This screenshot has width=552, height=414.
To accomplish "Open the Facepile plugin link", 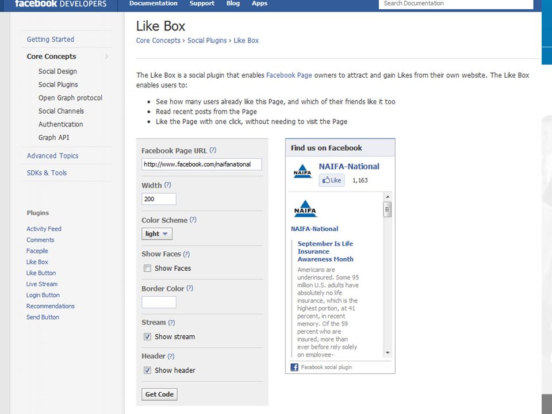I will pyautogui.click(x=37, y=251).
